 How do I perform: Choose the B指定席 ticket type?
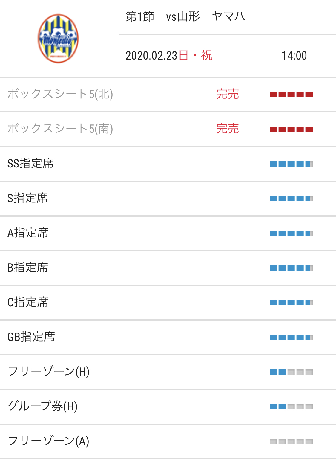(x=168, y=268)
